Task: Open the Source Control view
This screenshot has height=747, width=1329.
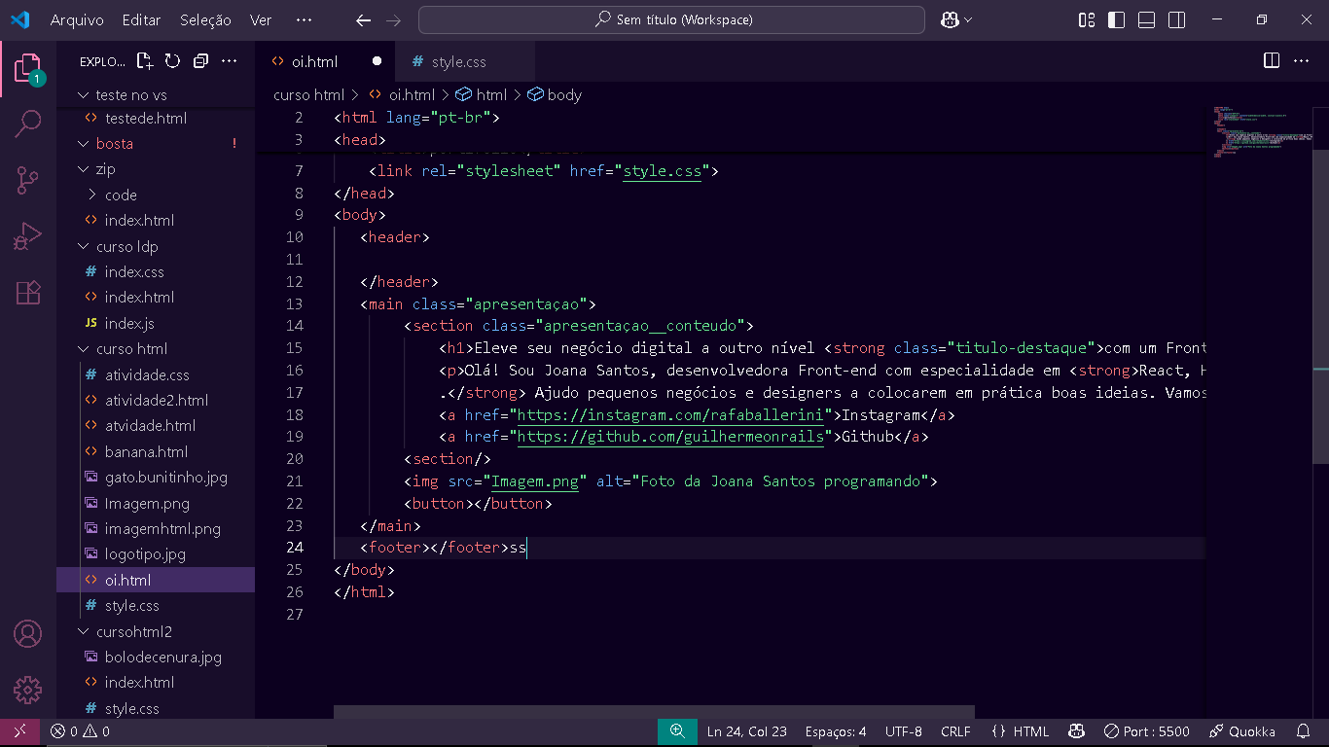Action: click(x=28, y=180)
